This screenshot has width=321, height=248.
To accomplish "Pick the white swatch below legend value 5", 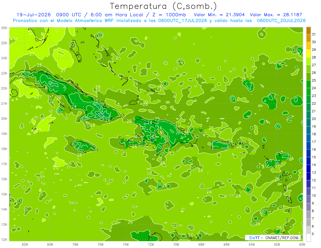I will [308, 238].
